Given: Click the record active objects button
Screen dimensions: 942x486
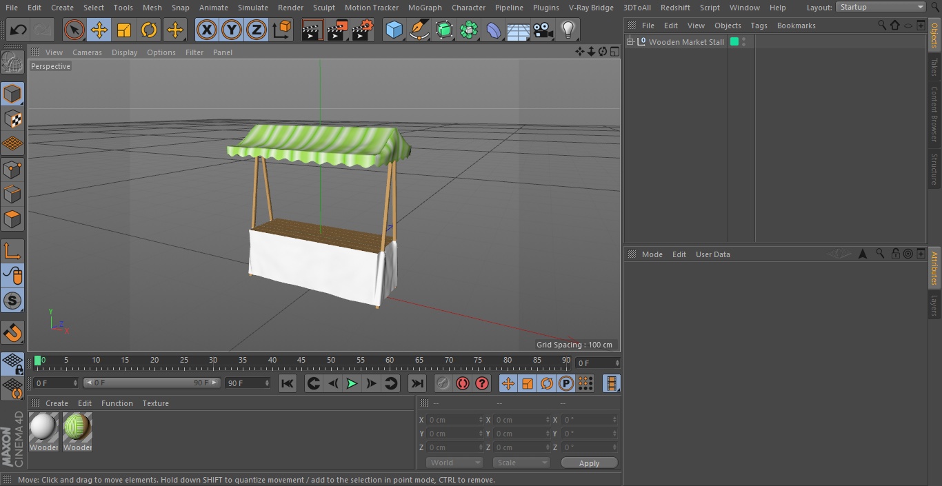Looking at the screenshot, I should 443,383.
